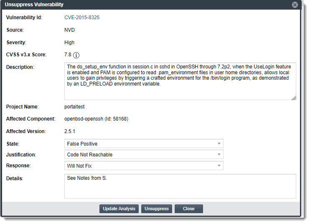
Task: Open the CVE-2015-8325 vulnerability link
Action: 82,18
